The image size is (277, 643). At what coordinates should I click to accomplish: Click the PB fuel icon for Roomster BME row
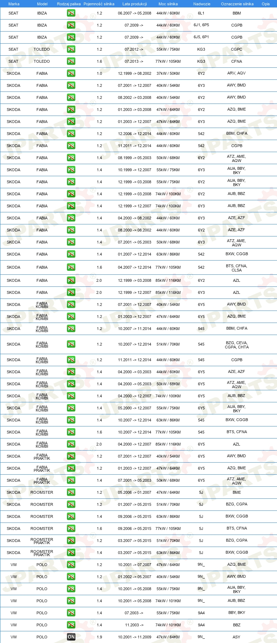pyautogui.click(x=71, y=492)
